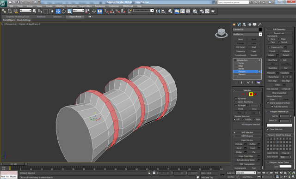
Task: Activate the Select and Rotate tool
Action: (x=64, y=11)
